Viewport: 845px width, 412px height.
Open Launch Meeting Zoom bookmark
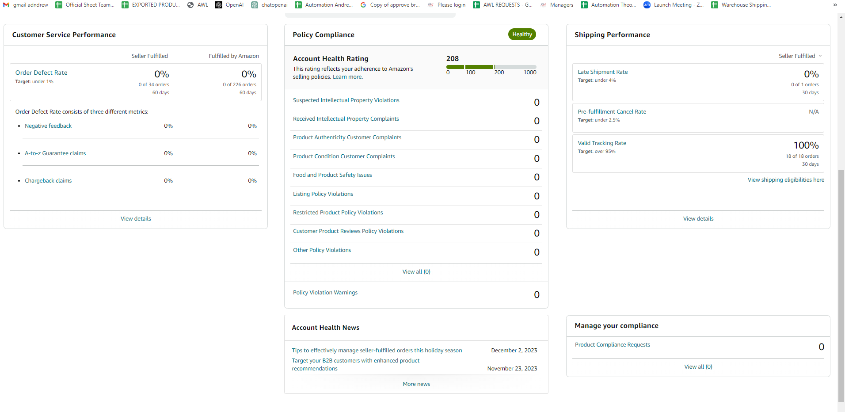pos(674,5)
